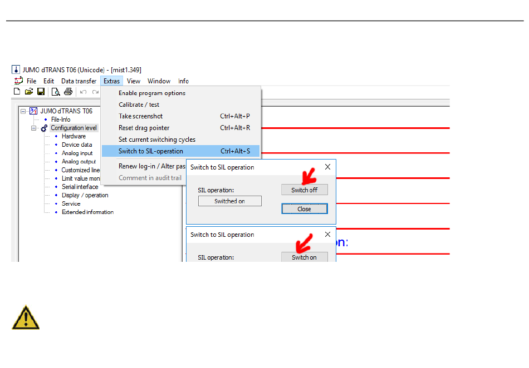Open the File menu
This screenshot has height=368, width=529.
[x=31, y=81]
